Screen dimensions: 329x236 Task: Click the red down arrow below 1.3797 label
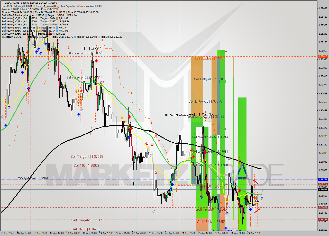pos(96,61)
